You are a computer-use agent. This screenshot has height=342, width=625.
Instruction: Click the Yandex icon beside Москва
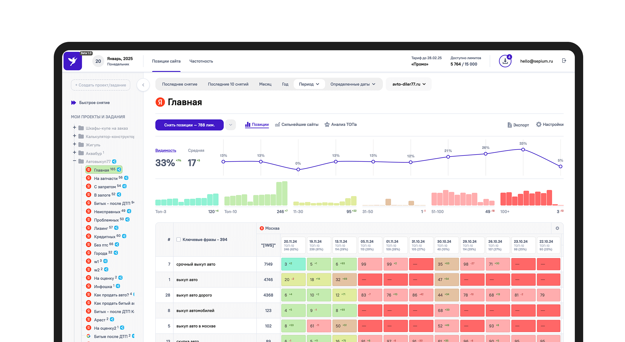(262, 228)
